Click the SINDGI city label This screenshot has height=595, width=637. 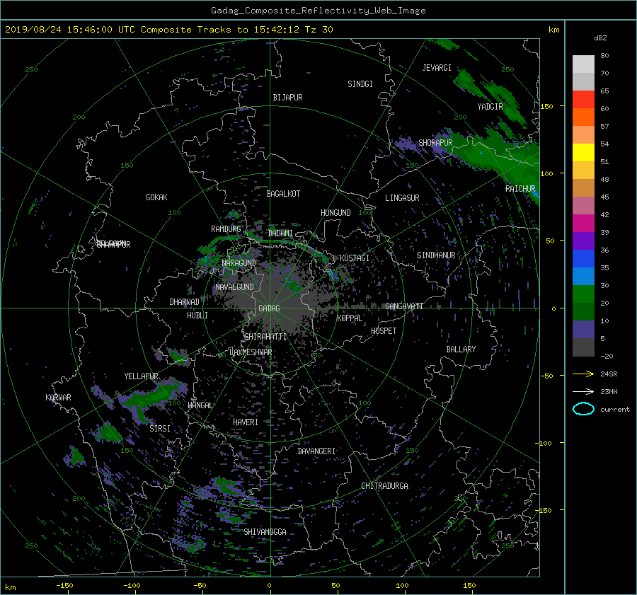(360, 84)
